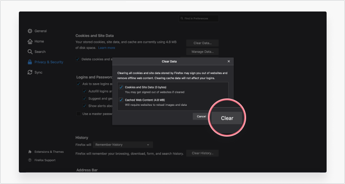Open Sync via its circular arrows icon
The image size is (345, 184).
click(30, 72)
